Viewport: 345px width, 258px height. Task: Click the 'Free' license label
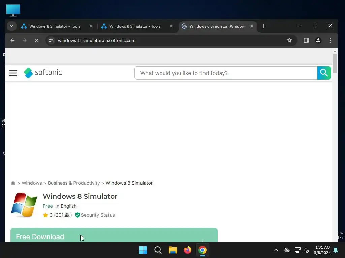[48, 206]
